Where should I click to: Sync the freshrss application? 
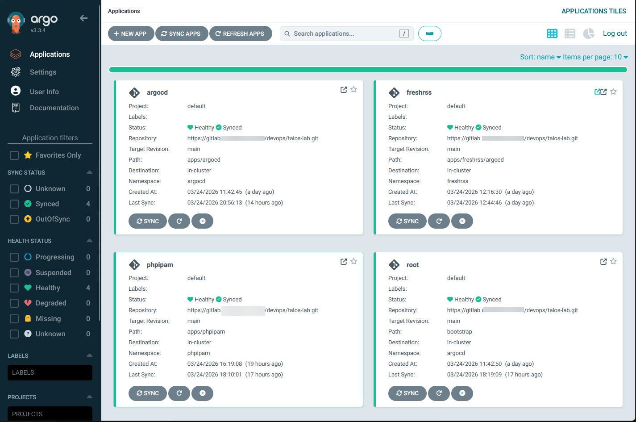pos(407,221)
